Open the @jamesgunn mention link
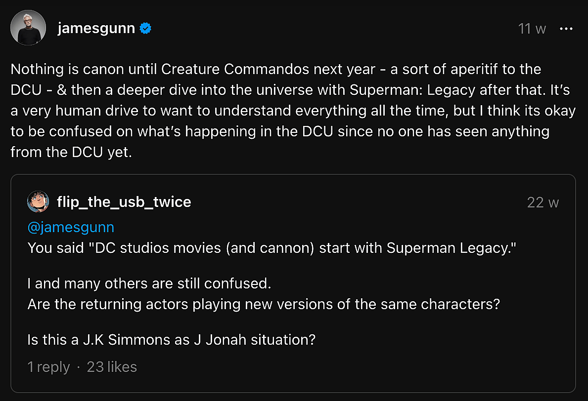This screenshot has width=588, height=401. click(x=70, y=227)
